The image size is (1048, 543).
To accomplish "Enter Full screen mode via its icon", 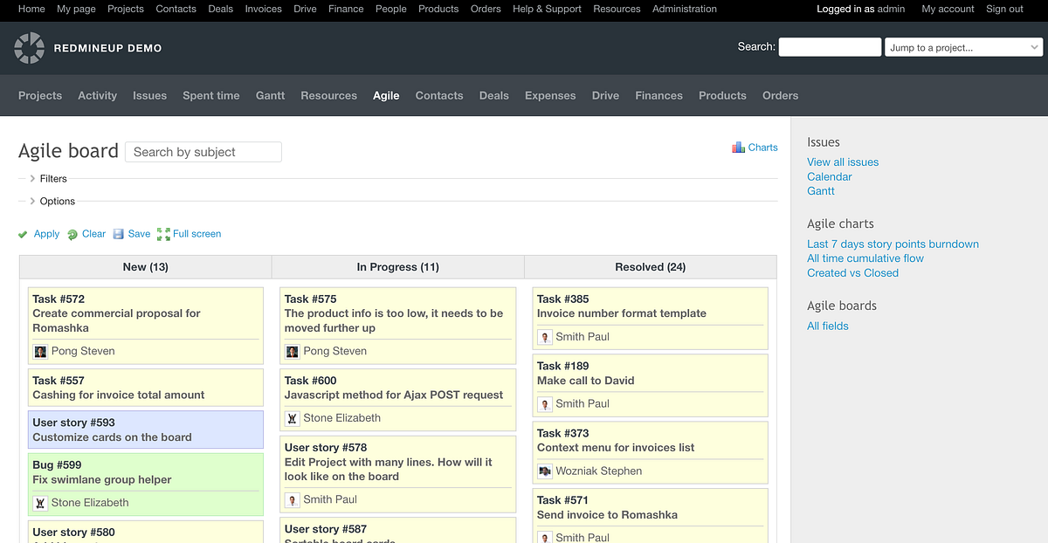I will tap(162, 234).
